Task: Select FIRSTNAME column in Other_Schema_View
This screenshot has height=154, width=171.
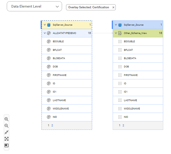Action: point(138,75)
